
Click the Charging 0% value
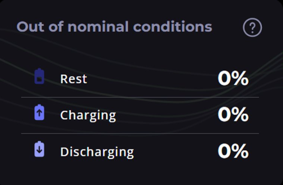[233, 115]
